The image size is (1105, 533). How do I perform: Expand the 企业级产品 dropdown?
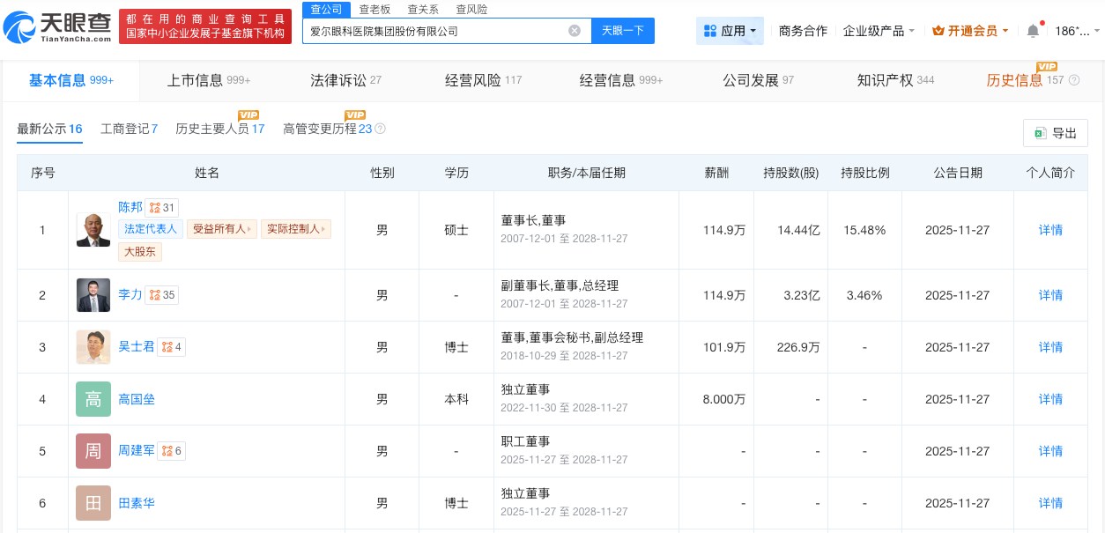[x=879, y=30]
